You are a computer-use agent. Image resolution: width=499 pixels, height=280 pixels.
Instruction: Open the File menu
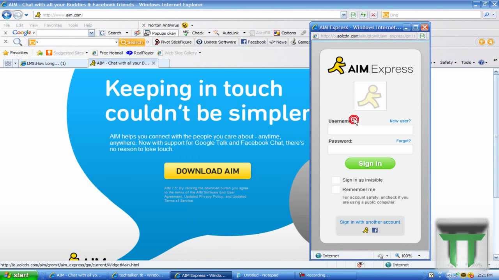click(x=7, y=25)
